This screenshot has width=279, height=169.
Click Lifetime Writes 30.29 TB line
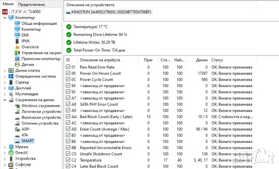point(91,42)
